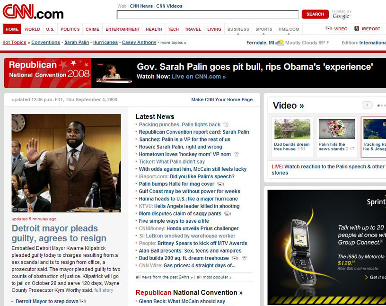Viewport: 386px width, 306px height.
Task: Open the U.S. section
Action: coord(50,29)
